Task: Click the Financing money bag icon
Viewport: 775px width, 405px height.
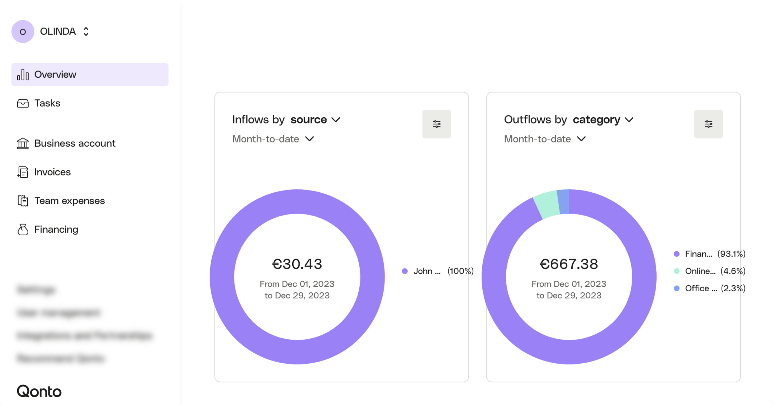Action: pyautogui.click(x=23, y=230)
